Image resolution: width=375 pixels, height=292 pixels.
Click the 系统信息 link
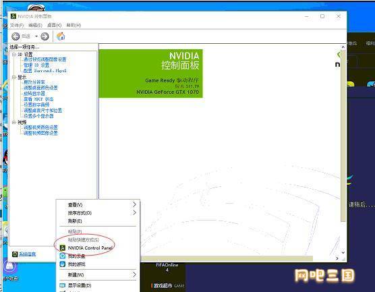[28, 254]
